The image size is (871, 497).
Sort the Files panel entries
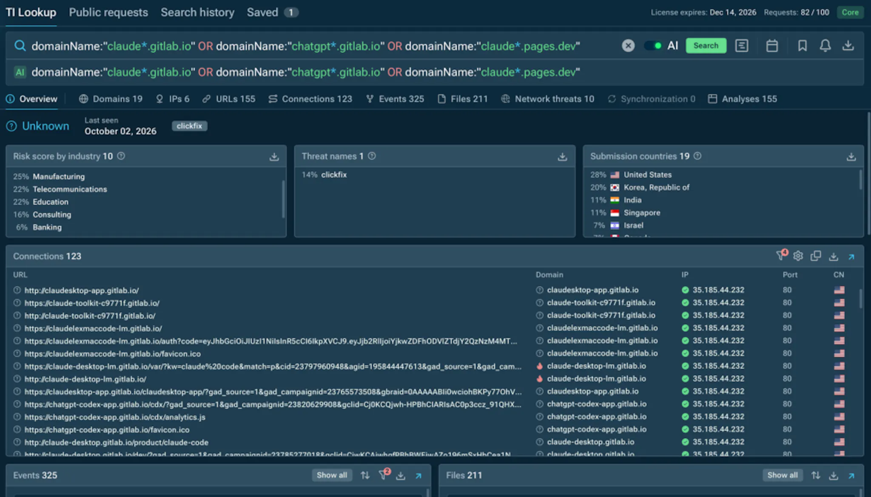[816, 475]
